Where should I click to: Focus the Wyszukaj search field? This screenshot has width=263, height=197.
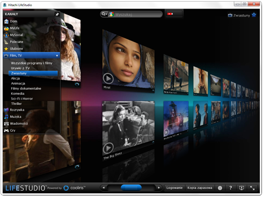pos(138,15)
